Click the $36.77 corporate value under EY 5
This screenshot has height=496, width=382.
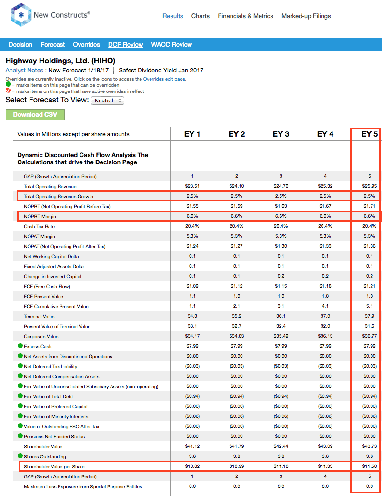coord(369,336)
